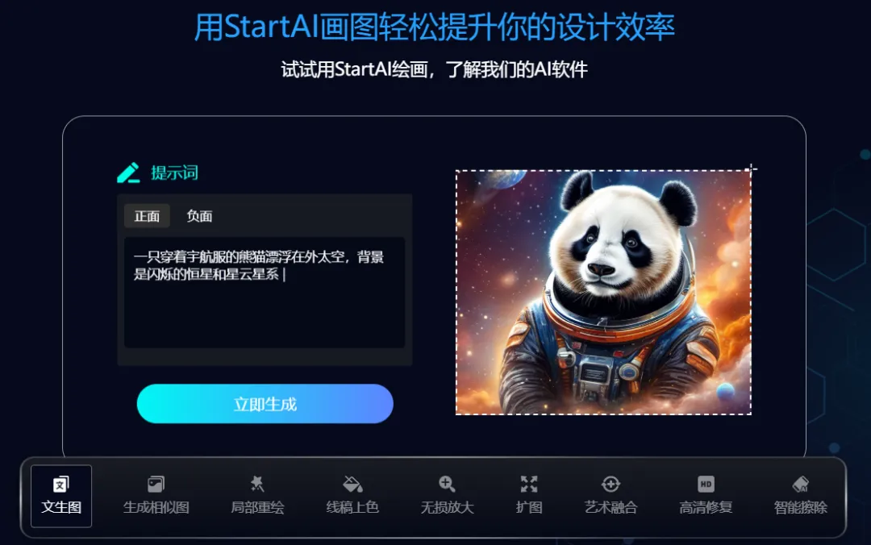Open the 无损放大 magnifier icon
The image size is (871, 545).
[447, 485]
